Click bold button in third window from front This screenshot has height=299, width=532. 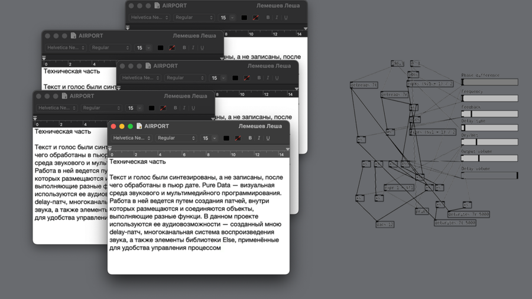tap(259, 77)
